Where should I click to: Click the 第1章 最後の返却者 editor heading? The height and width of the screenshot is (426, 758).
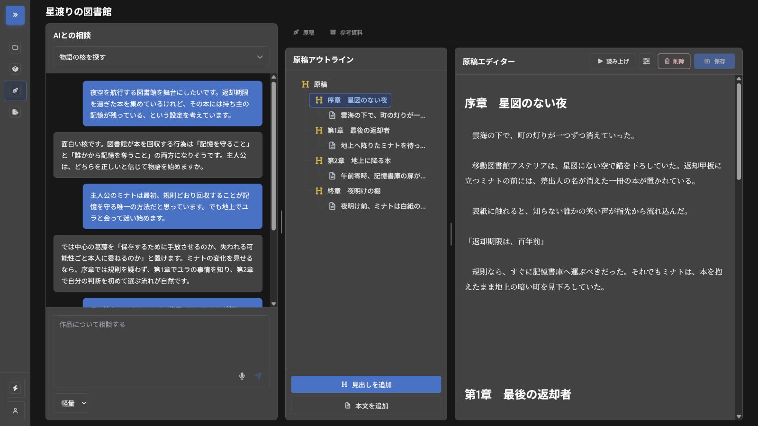[x=518, y=394]
